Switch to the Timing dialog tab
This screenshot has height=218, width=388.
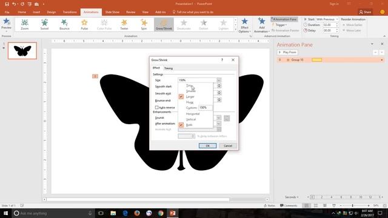[x=169, y=68]
